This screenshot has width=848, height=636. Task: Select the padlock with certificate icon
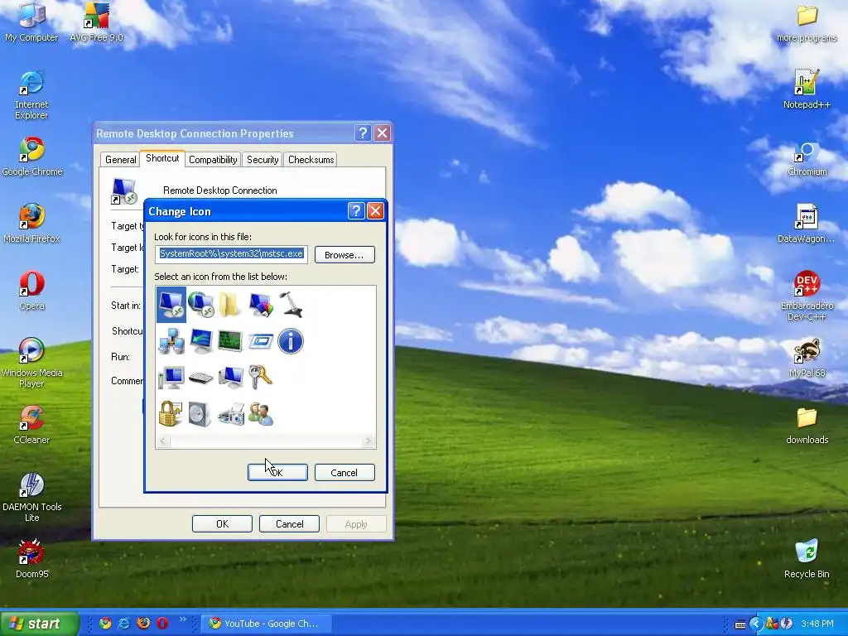(171, 414)
